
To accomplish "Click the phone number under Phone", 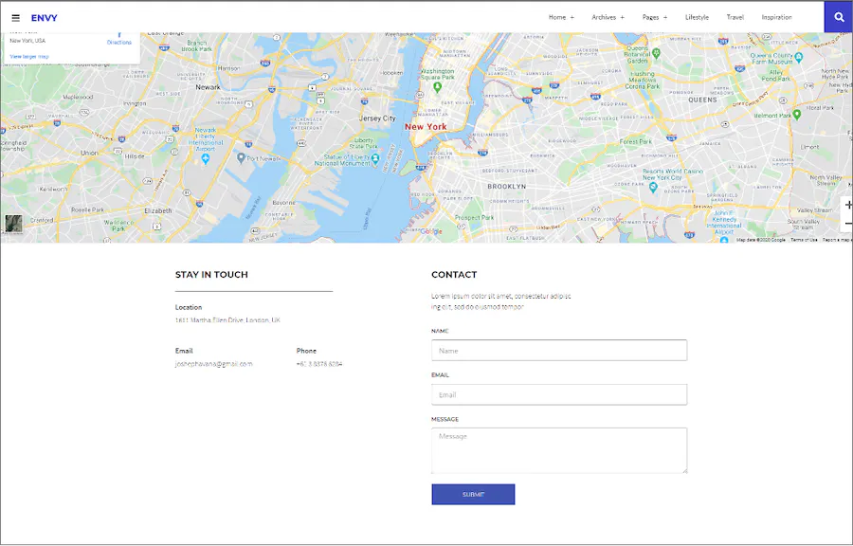I will (x=319, y=364).
